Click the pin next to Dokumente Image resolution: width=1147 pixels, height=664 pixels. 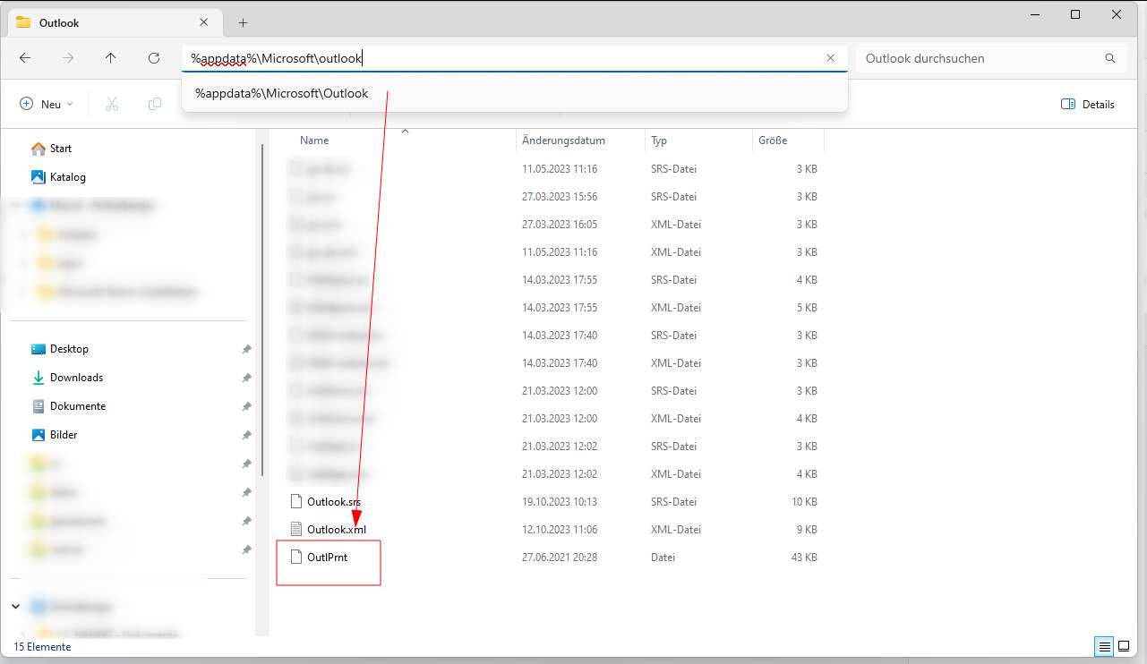coord(246,406)
